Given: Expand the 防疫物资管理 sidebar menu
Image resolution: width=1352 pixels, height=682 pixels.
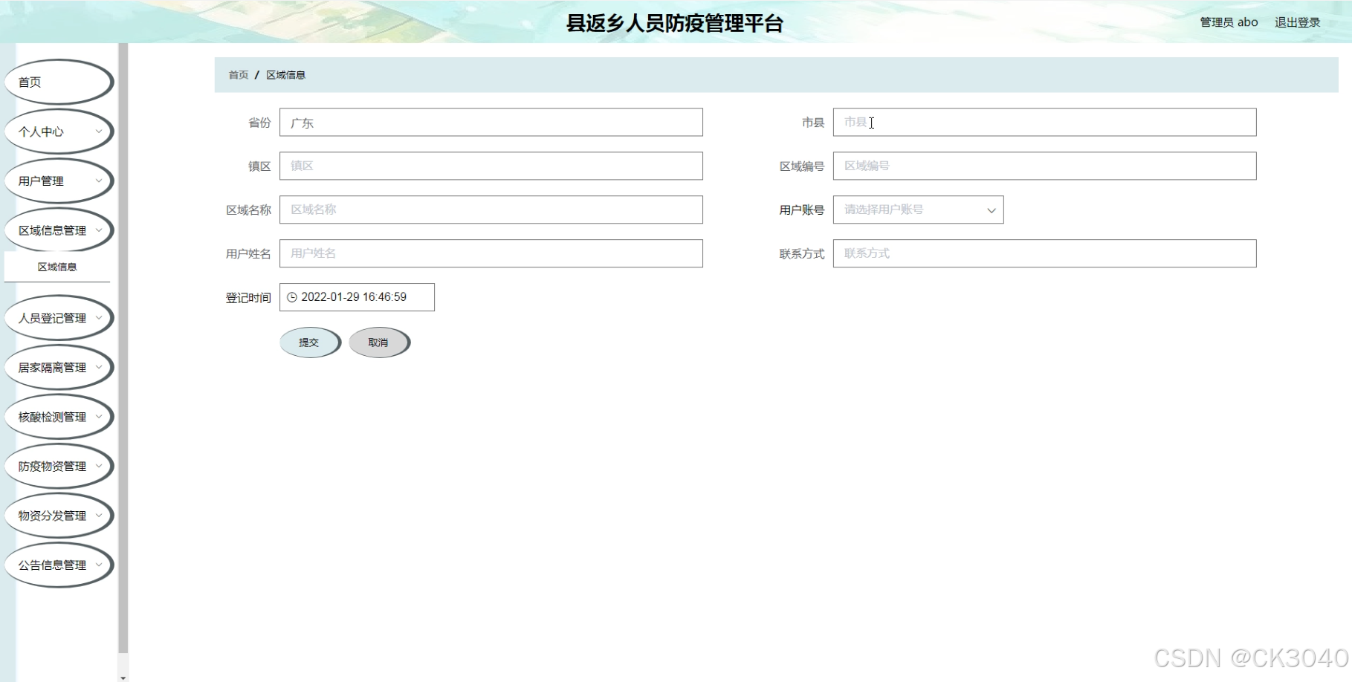Looking at the screenshot, I should pos(59,466).
